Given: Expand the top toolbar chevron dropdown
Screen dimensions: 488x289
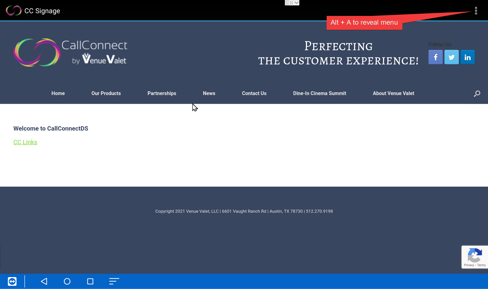Looking at the screenshot, I should [296, 3].
